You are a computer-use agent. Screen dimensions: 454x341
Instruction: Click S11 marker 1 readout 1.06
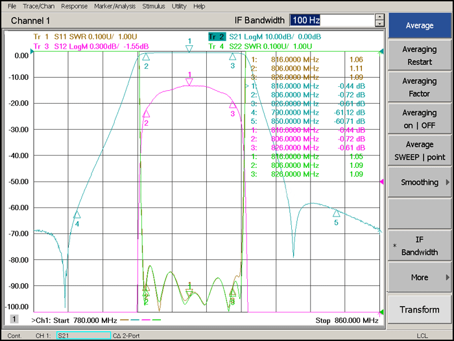[307, 60]
